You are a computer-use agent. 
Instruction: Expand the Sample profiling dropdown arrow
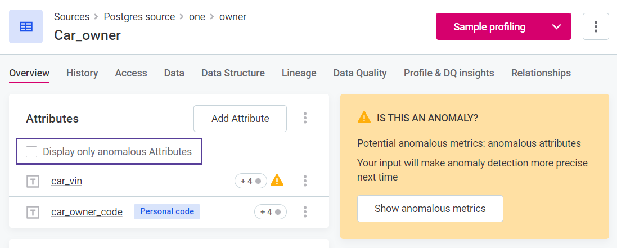556,26
